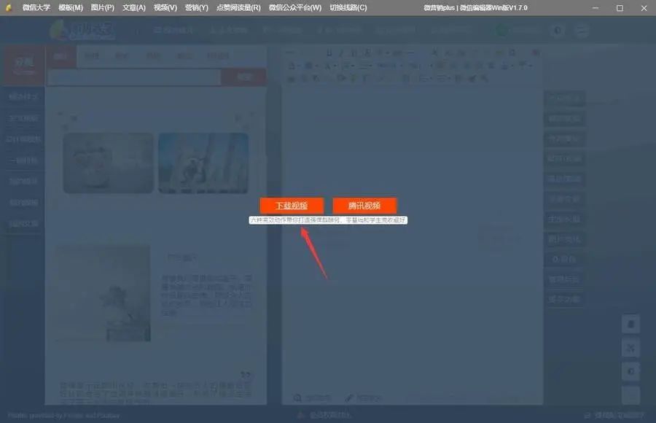Minimize the 微营销plus window
656x423 pixels.
(596, 7)
